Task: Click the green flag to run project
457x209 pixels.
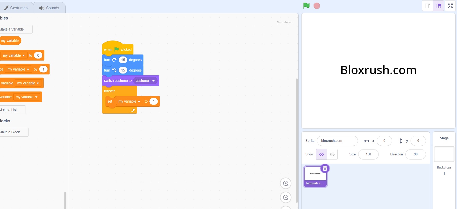Action: click(306, 6)
